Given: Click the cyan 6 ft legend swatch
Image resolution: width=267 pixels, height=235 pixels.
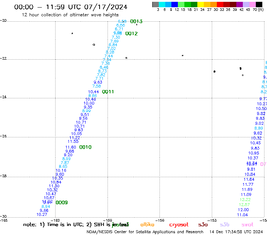Looking at the screenshot, I should [162, 4].
